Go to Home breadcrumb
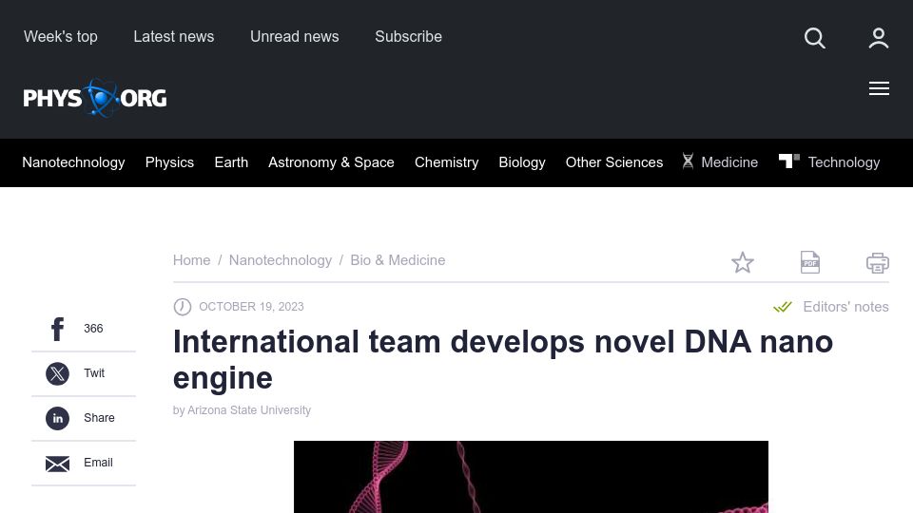Screen dimensions: 913x513 [x=191, y=260]
